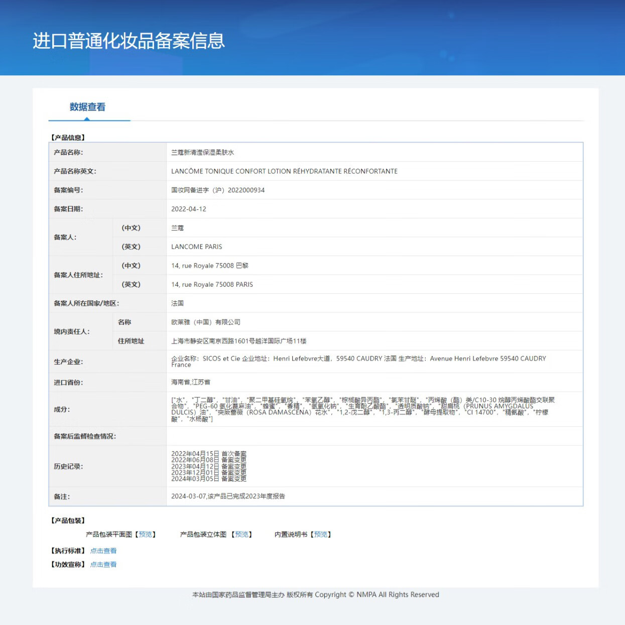Click the 境内责任人 field label
Viewport: 625px width, 625px height.
pyautogui.click(x=72, y=332)
